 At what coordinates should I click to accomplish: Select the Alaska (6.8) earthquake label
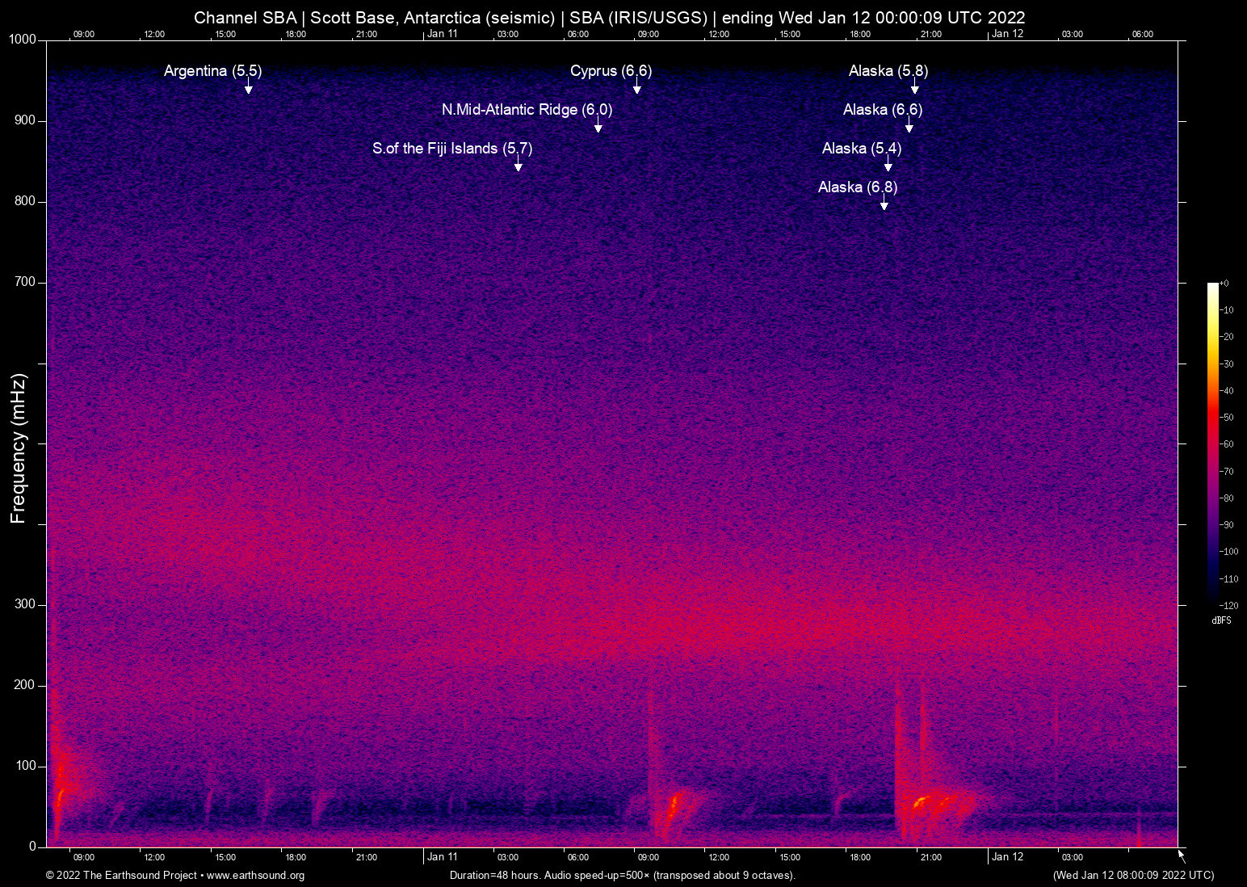coord(857,187)
